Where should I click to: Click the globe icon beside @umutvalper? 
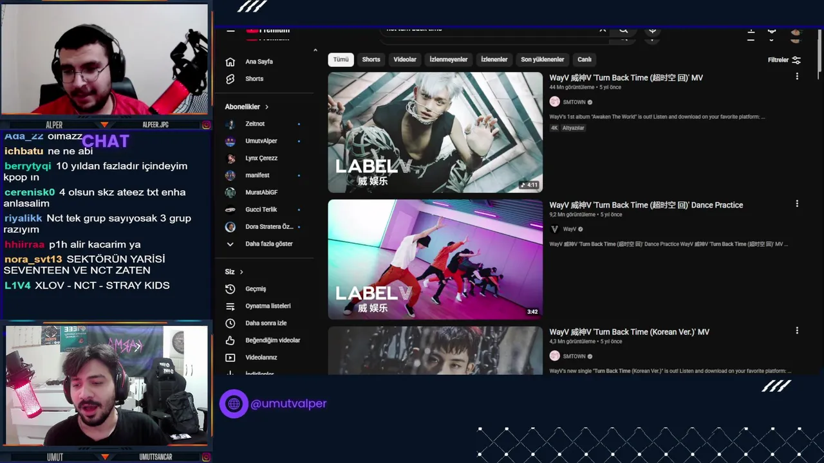coord(234,404)
